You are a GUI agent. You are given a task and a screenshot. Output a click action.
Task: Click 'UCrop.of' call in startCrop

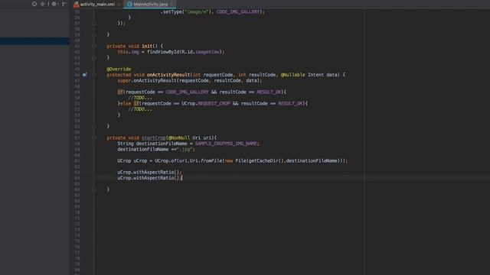coord(165,161)
